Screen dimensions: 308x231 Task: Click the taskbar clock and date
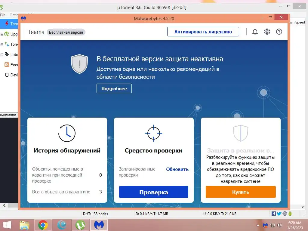[295, 225]
